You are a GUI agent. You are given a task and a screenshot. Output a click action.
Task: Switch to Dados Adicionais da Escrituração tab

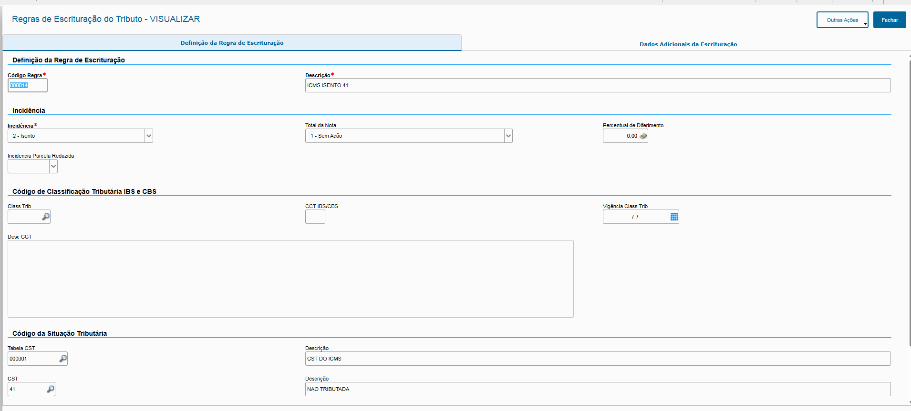[688, 44]
